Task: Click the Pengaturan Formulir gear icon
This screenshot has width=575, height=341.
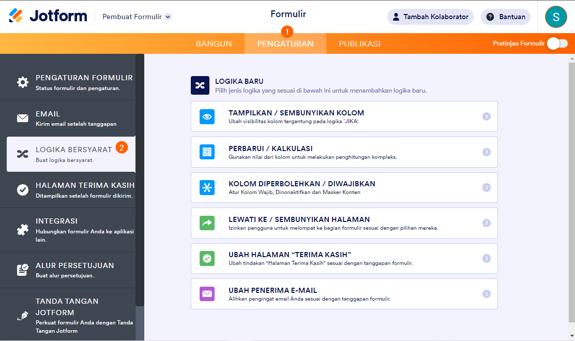Action: 23,82
